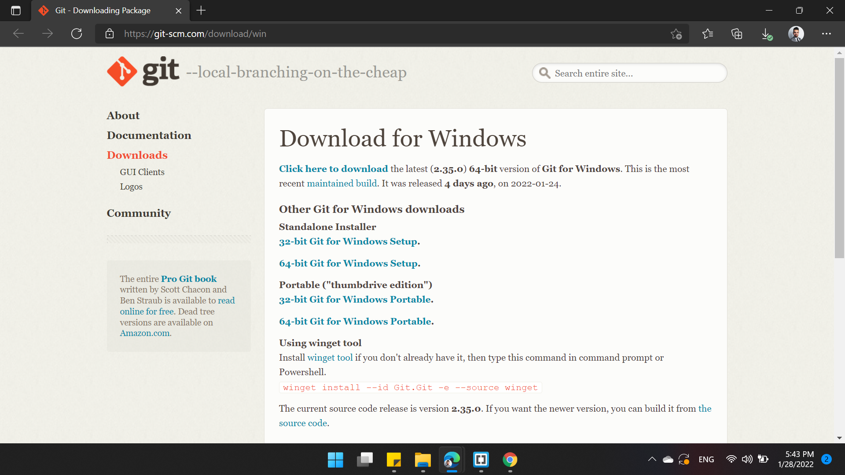Open the About section
Viewport: 845px width, 475px height.
pos(123,115)
